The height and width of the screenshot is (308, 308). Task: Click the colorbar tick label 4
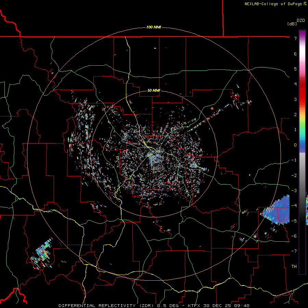(x=295, y=84)
